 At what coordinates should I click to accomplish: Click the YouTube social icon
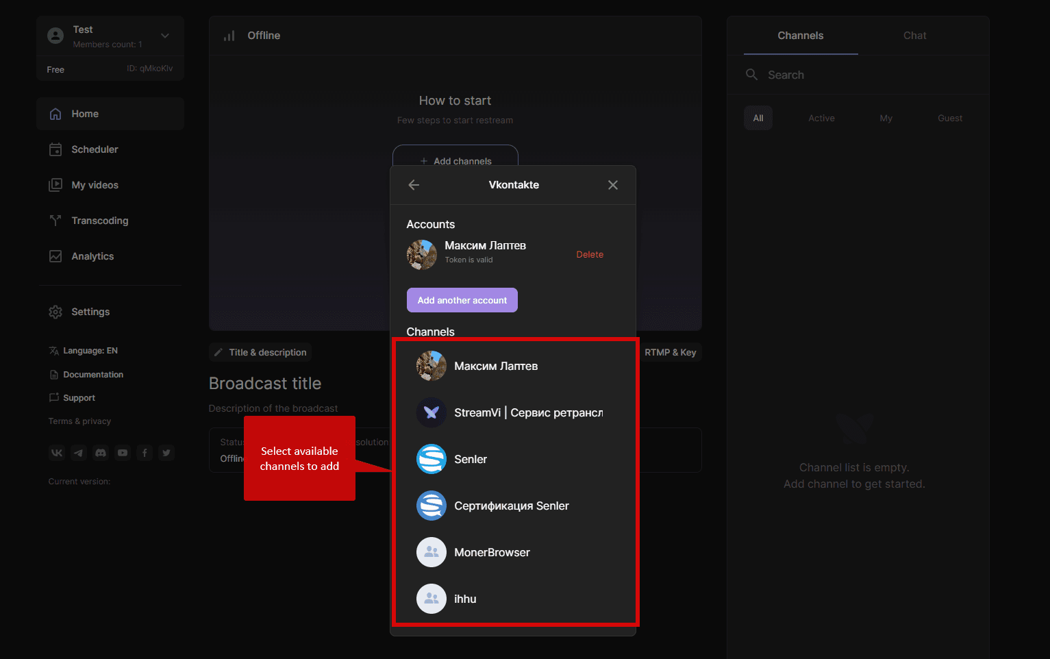click(x=123, y=453)
